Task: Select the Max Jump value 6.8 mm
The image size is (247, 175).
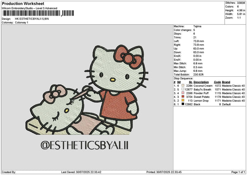Action: coord(198,71)
